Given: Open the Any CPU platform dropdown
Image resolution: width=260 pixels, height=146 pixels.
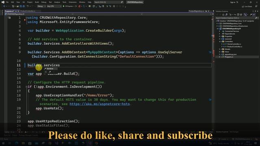Looking at the screenshot, I should click(x=54, y=6).
